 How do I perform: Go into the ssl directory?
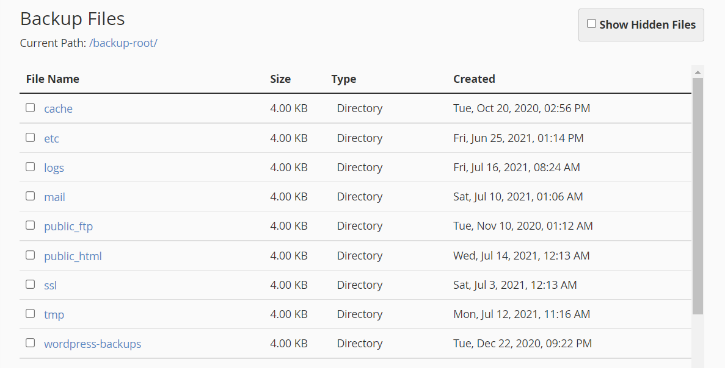pos(51,286)
